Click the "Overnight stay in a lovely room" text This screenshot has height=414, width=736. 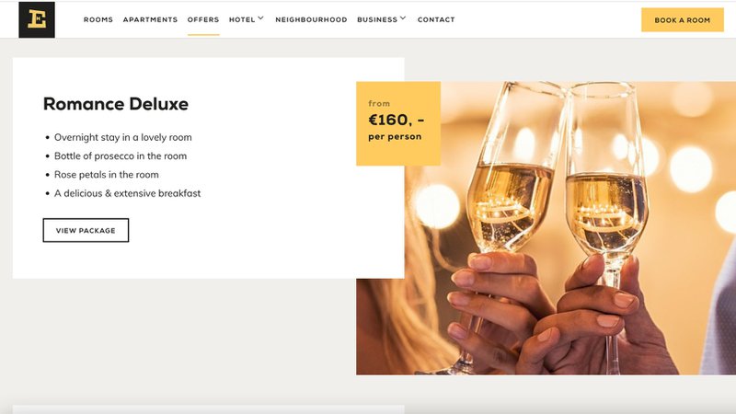coord(123,137)
